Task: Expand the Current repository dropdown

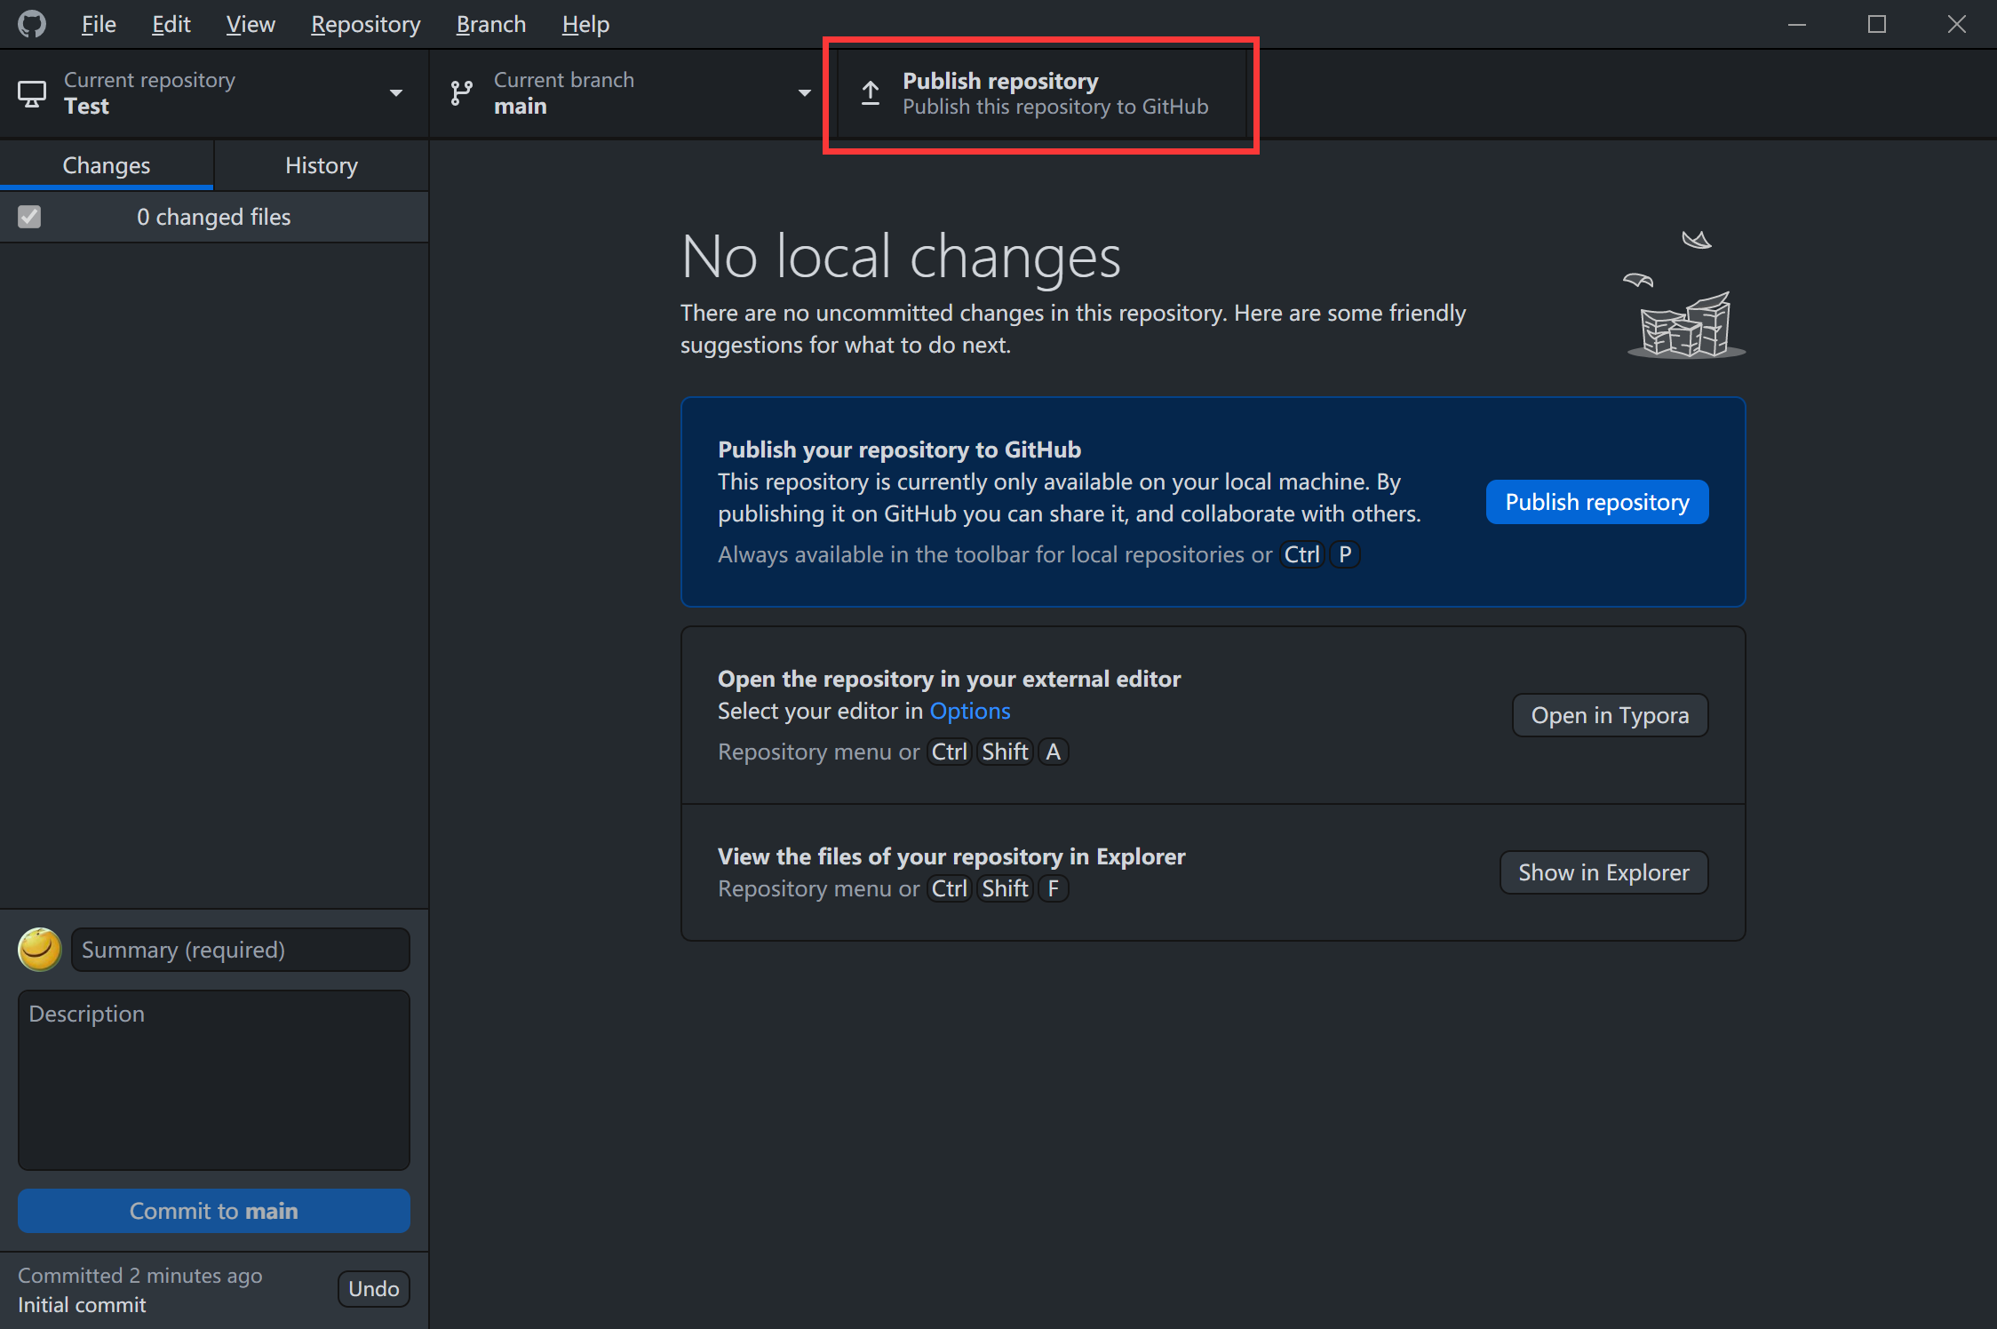Action: click(395, 93)
